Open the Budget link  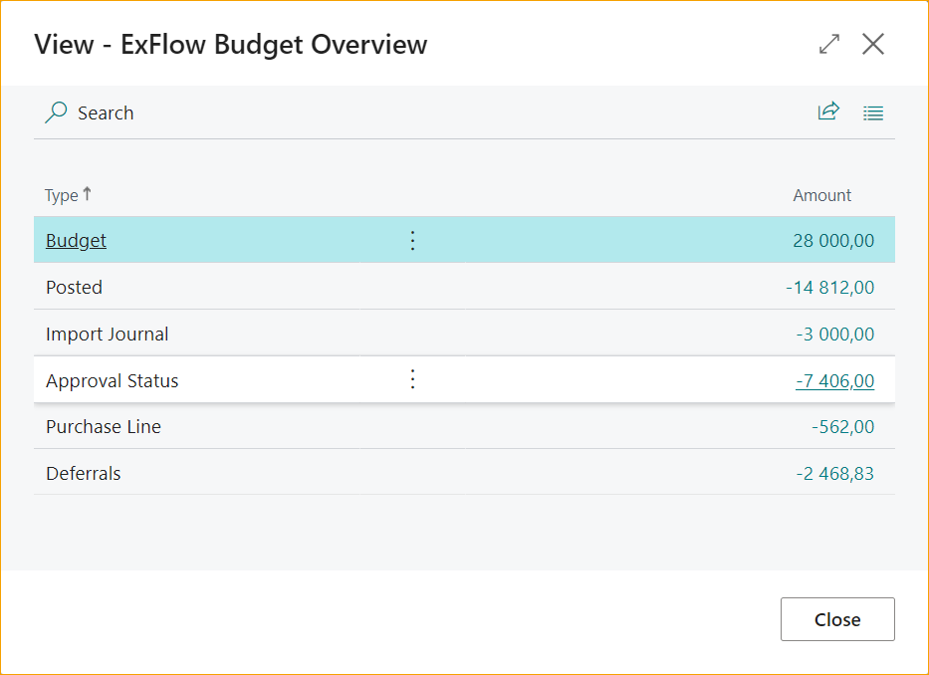[76, 240]
